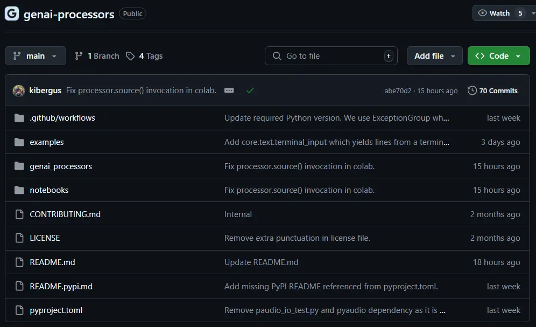Open the green Code dropdown
The image size is (536, 327).
pyautogui.click(x=498, y=56)
